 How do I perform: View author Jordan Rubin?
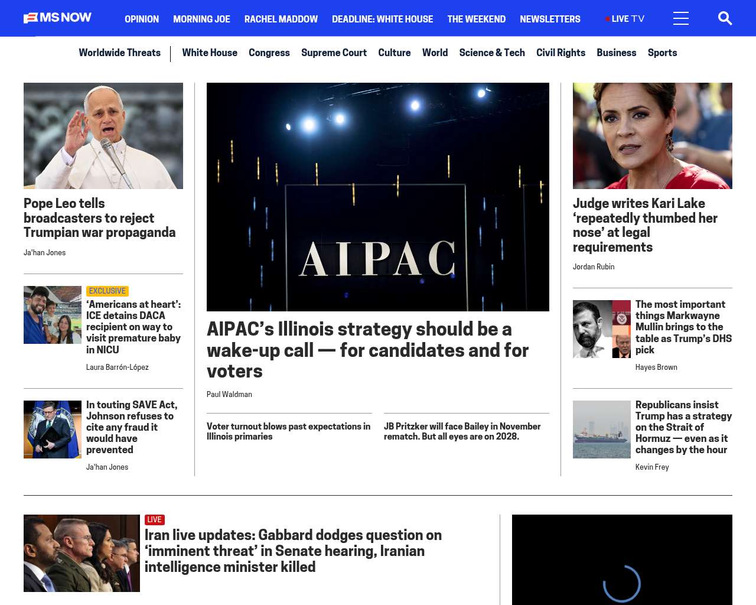(x=594, y=267)
